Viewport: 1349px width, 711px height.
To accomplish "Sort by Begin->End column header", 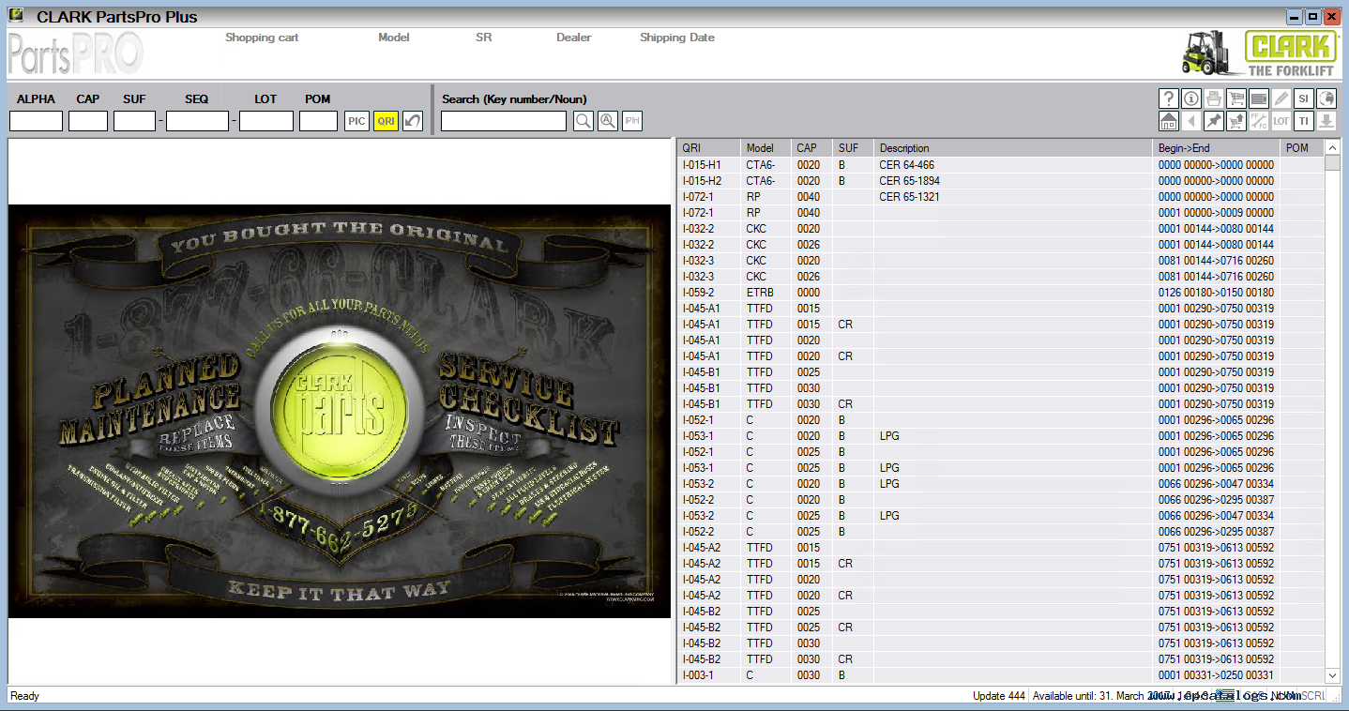I will pyautogui.click(x=1216, y=148).
